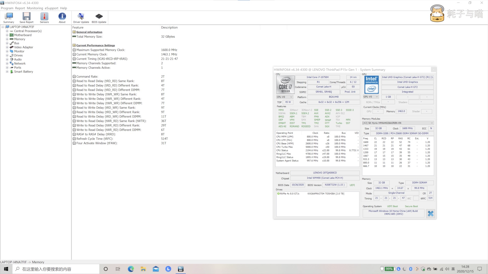Select the Central Processor(s) tree node
Screen dimensions: 488x274
point(28,31)
